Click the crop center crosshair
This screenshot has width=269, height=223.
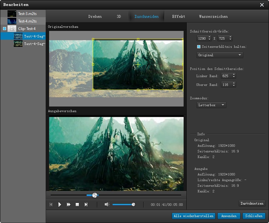[138, 65]
